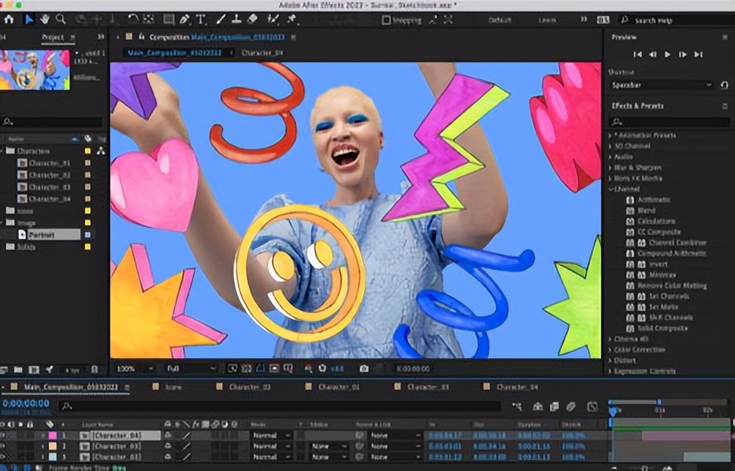The height and width of the screenshot is (471, 735).
Task: Enable the Snapping checkbox
Action: click(386, 20)
